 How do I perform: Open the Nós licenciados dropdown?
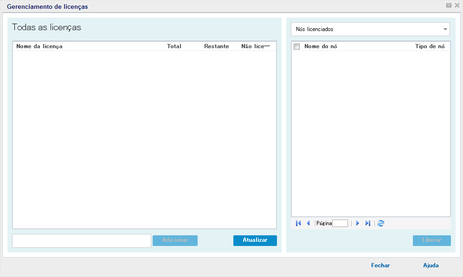(370, 29)
